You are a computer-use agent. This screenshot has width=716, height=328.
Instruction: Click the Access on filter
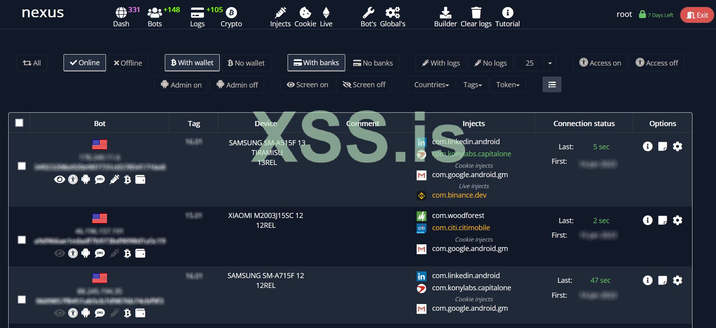600,63
